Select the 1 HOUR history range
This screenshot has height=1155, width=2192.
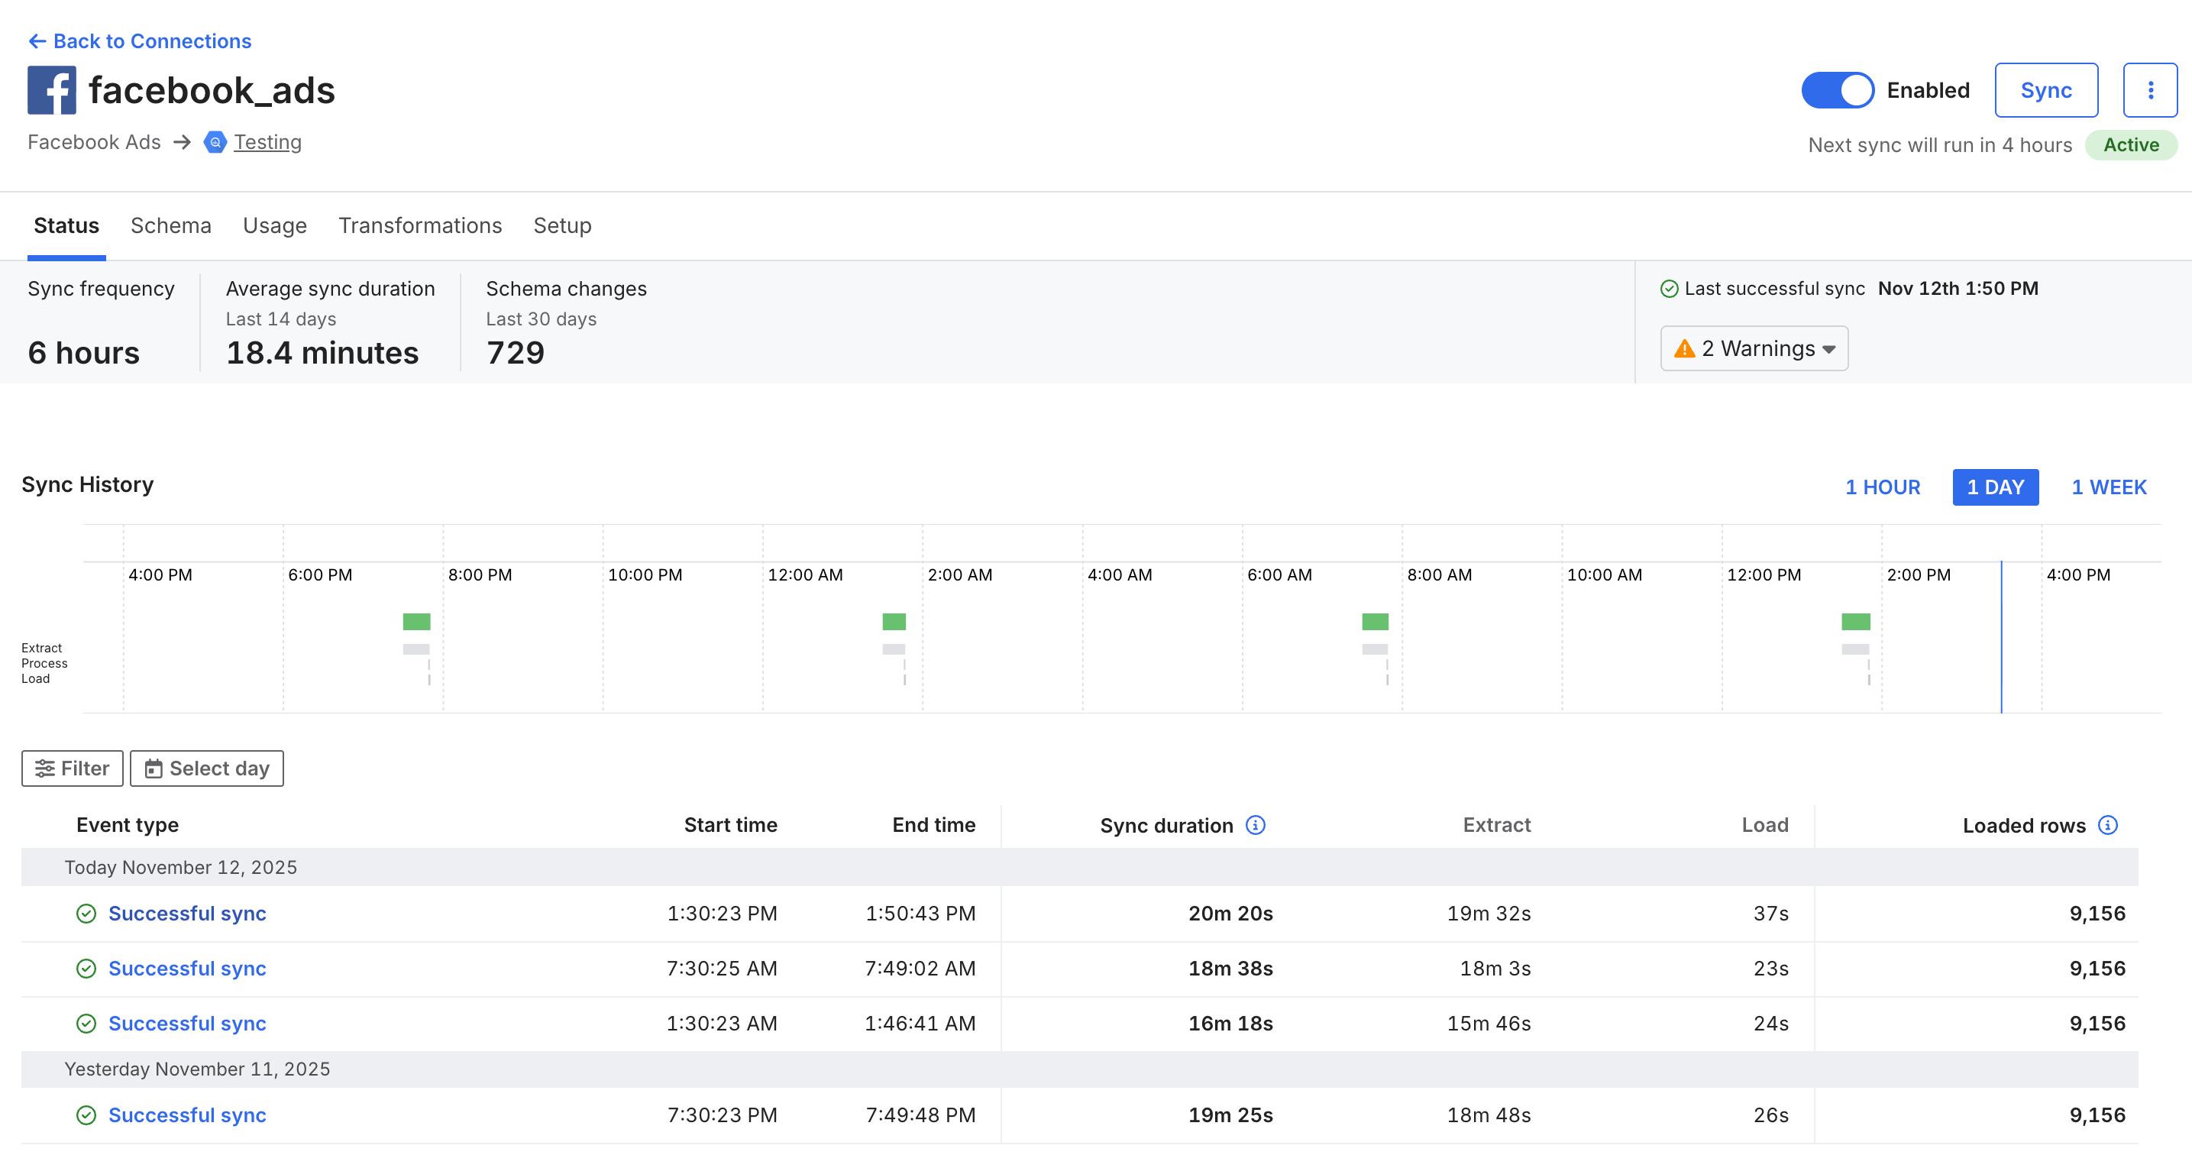[1882, 487]
